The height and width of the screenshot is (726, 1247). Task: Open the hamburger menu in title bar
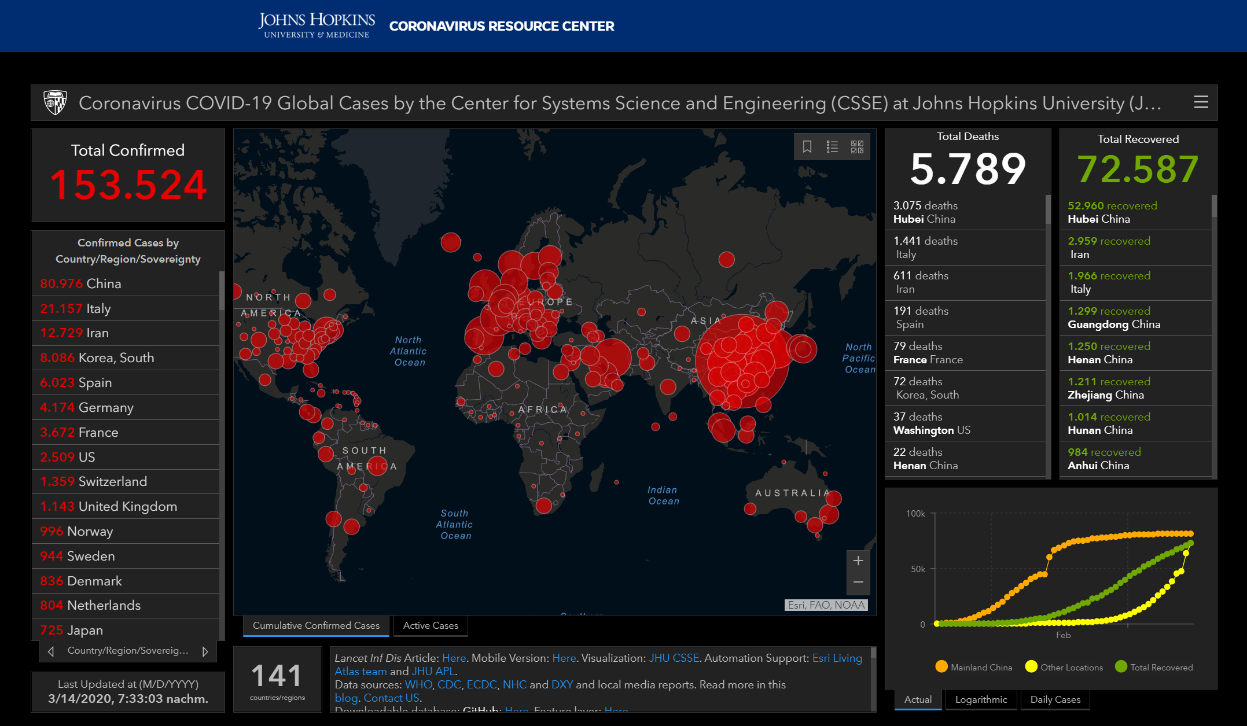click(x=1201, y=102)
